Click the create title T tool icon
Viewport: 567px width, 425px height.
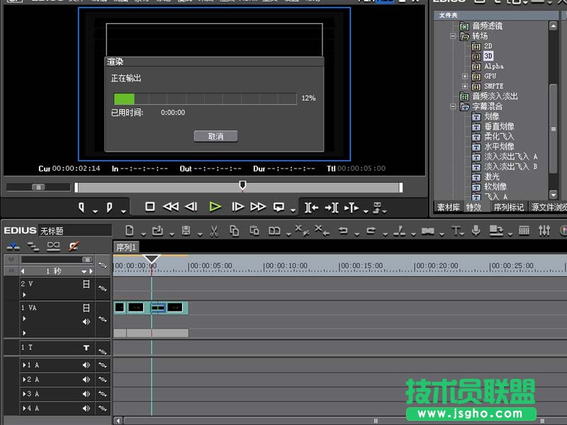[457, 230]
